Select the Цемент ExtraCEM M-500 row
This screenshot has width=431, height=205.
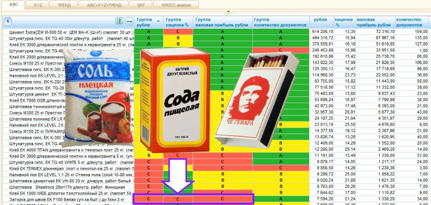pos(215,32)
